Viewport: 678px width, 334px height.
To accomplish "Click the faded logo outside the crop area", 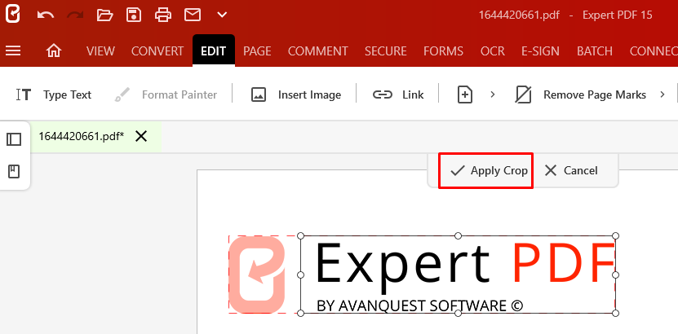I will [x=257, y=275].
